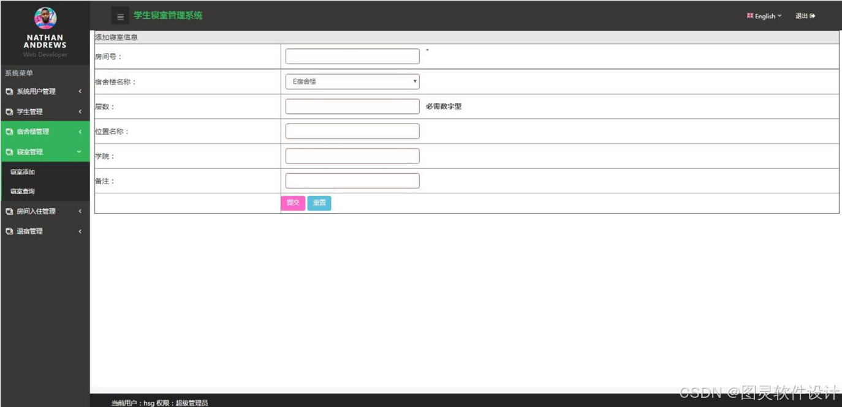Click the 备注 input field
Image resolution: width=842 pixels, height=407 pixels.
352,181
